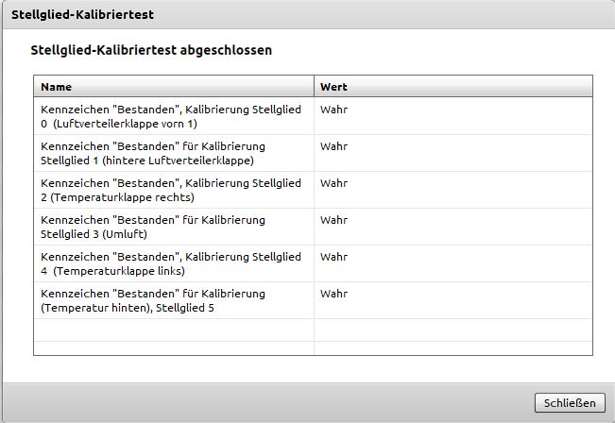Click the heading Stellglied-Kalibriertest abgeschlossen
The image size is (615, 423).
point(151,50)
